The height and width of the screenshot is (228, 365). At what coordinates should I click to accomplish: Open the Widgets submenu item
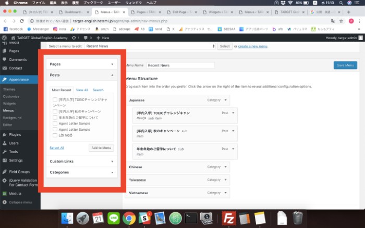pyautogui.click(x=9, y=104)
